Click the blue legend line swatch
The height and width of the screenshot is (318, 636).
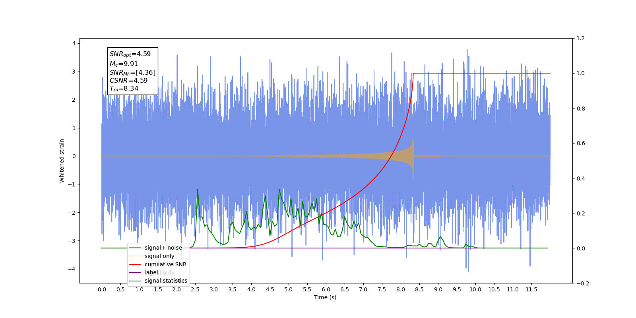pyautogui.click(x=135, y=248)
